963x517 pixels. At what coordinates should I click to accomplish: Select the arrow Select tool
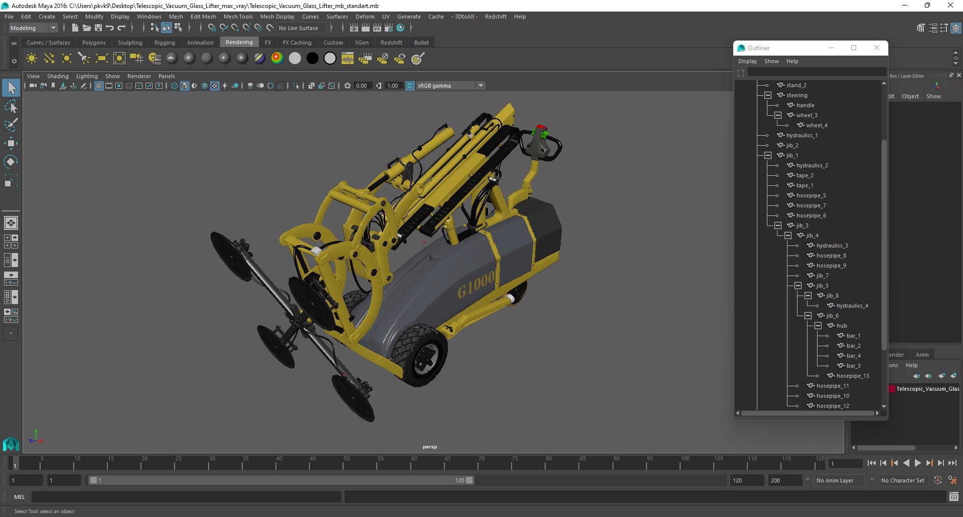point(11,88)
